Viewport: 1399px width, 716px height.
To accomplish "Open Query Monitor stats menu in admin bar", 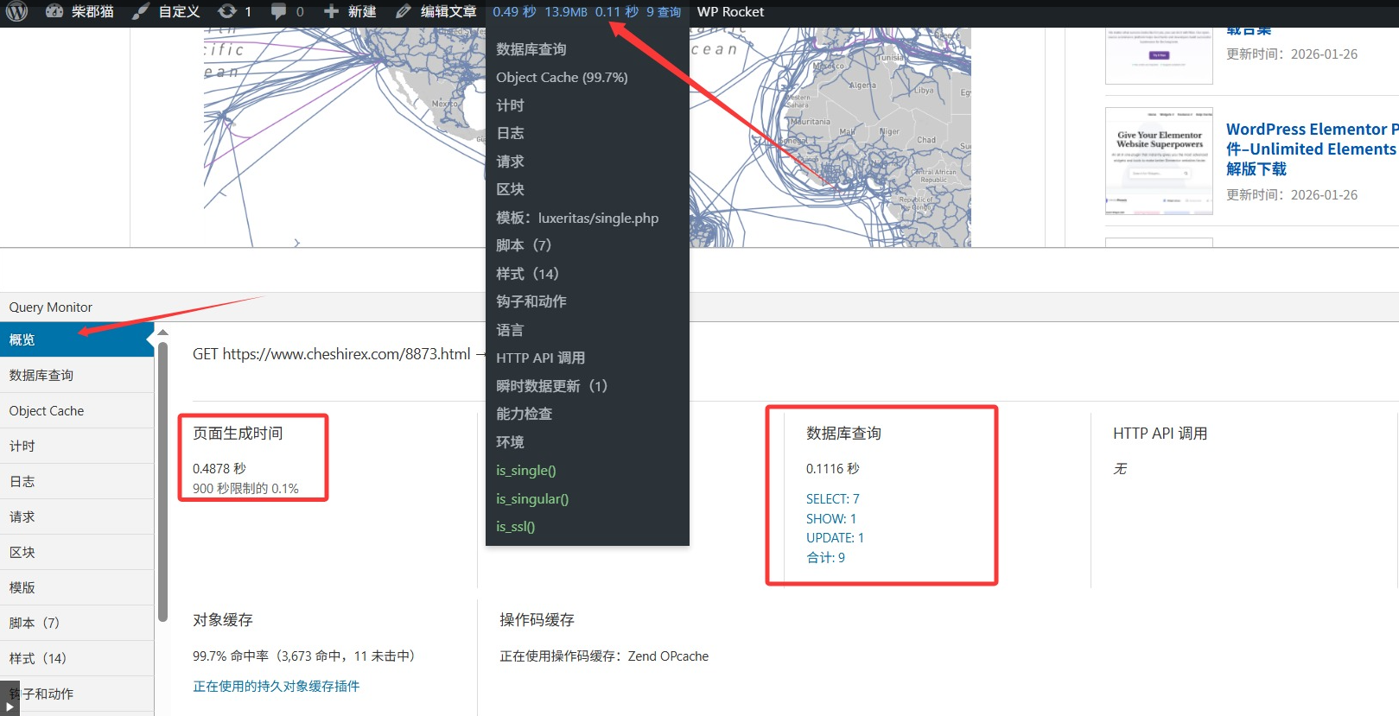I will (586, 11).
